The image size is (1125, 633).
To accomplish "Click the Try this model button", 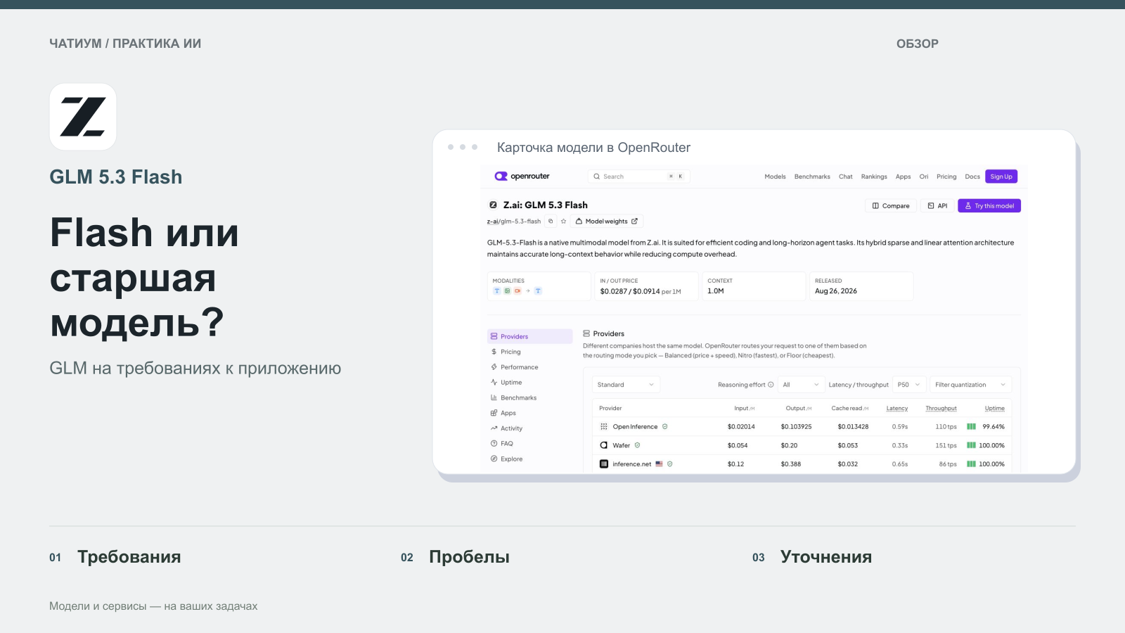I will 989,206.
